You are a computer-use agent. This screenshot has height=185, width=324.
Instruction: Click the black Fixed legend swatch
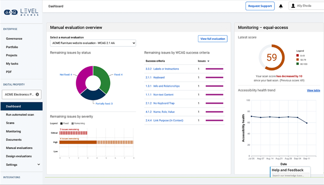61,124
